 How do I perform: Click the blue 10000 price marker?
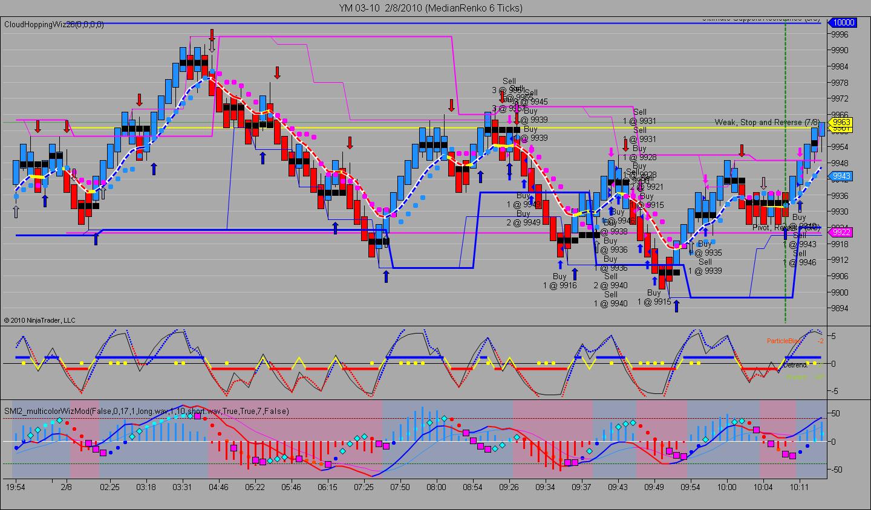(x=843, y=22)
